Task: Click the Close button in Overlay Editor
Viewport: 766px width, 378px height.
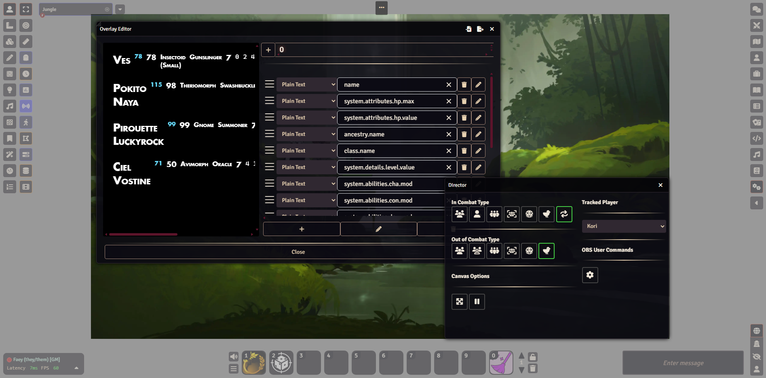Action: pyautogui.click(x=298, y=252)
